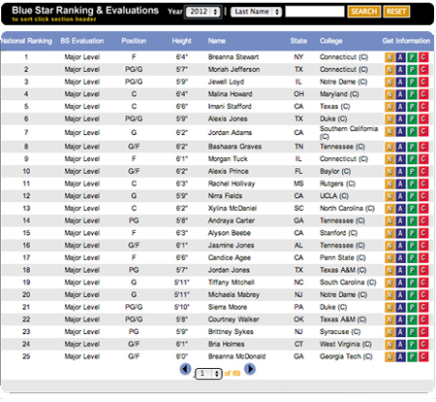Click the A icon for Moriah Jefferson
436x402 pixels.
point(400,70)
